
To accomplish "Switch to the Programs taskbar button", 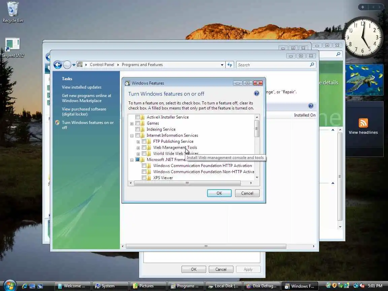I will pyautogui.click(x=186, y=286).
